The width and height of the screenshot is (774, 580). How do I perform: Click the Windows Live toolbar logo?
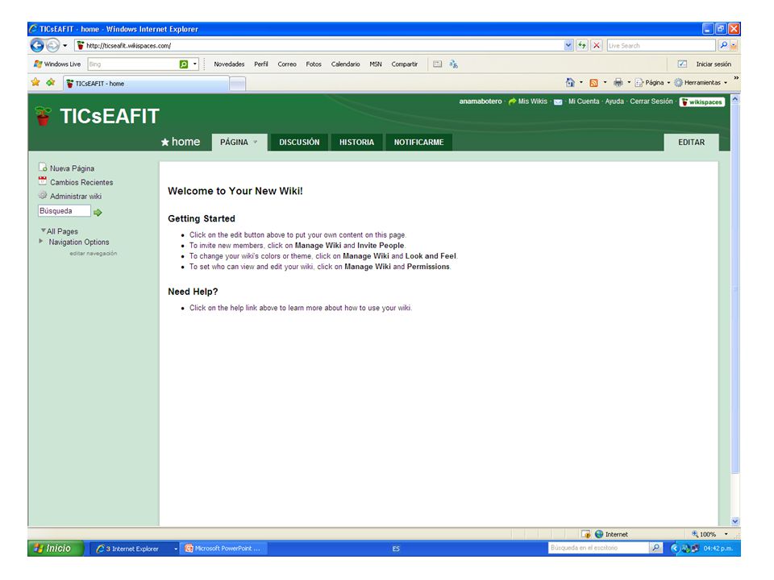[57, 64]
